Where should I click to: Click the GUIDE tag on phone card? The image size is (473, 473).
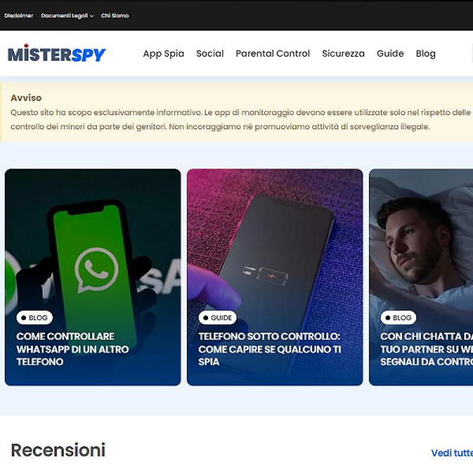(x=218, y=318)
